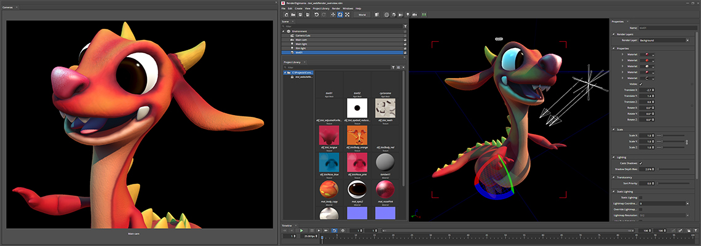Click the Scene panel filter funnel icon
The width and height of the screenshot is (701, 246).
tap(405, 26)
